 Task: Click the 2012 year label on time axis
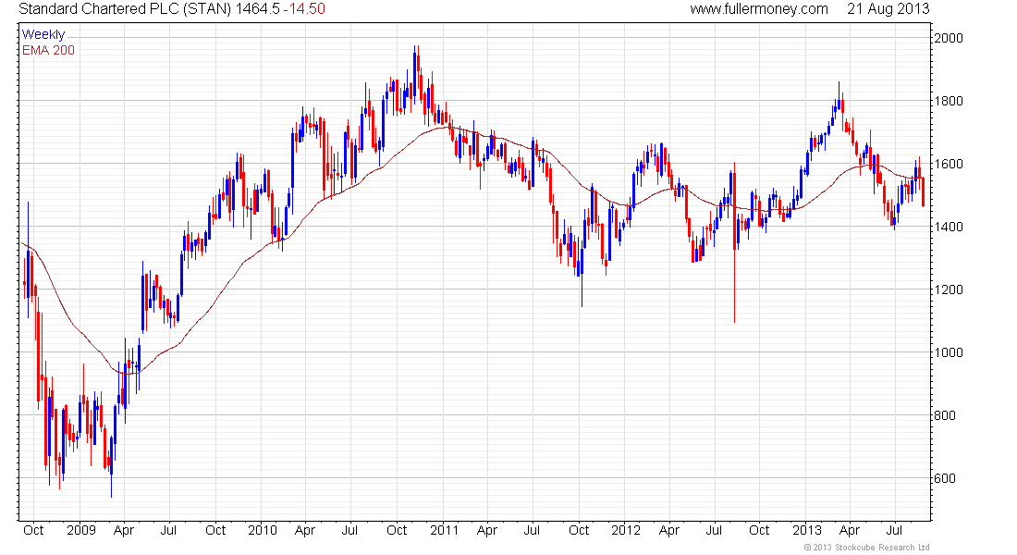point(626,530)
